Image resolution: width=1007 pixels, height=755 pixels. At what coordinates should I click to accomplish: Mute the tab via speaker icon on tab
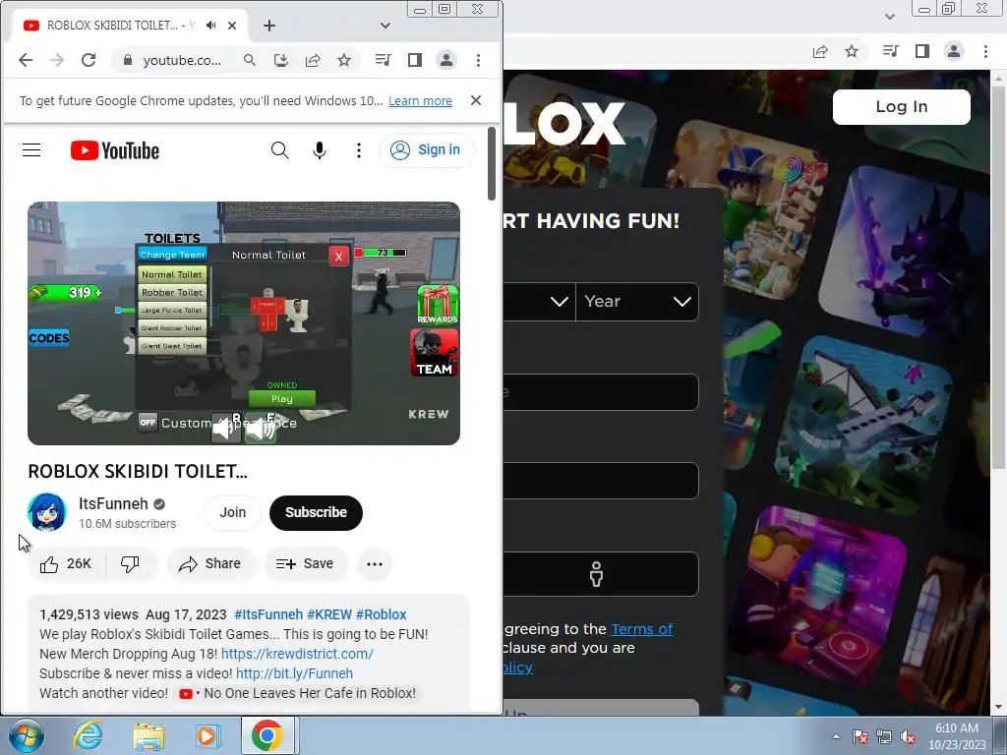coord(210,26)
